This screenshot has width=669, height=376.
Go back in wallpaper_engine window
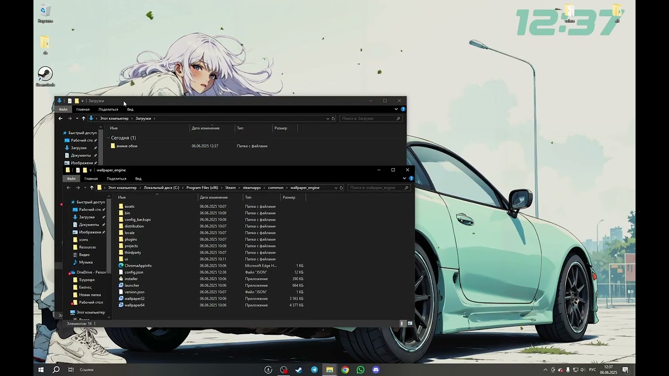click(68, 187)
